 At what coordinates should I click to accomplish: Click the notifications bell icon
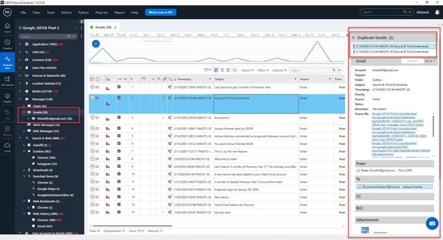pos(437,12)
